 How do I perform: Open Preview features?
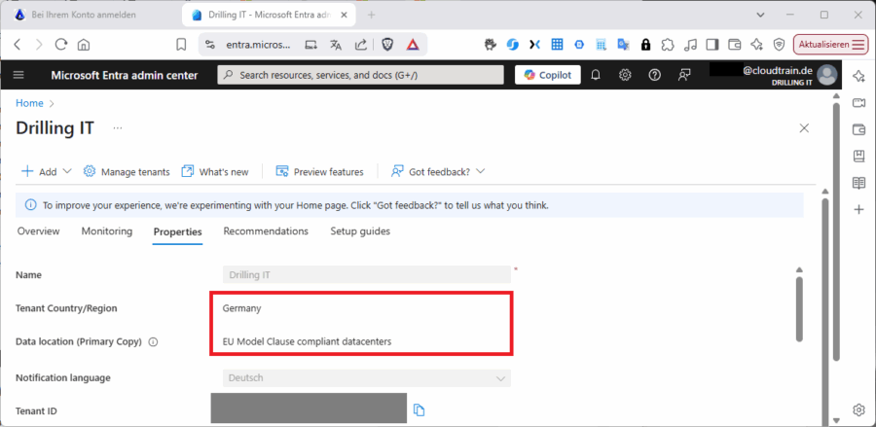coord(319,171)
